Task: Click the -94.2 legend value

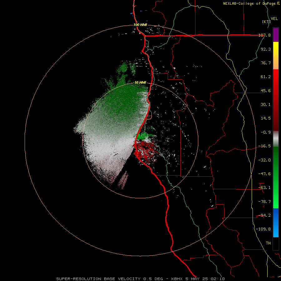Action: tap(264, 215)
